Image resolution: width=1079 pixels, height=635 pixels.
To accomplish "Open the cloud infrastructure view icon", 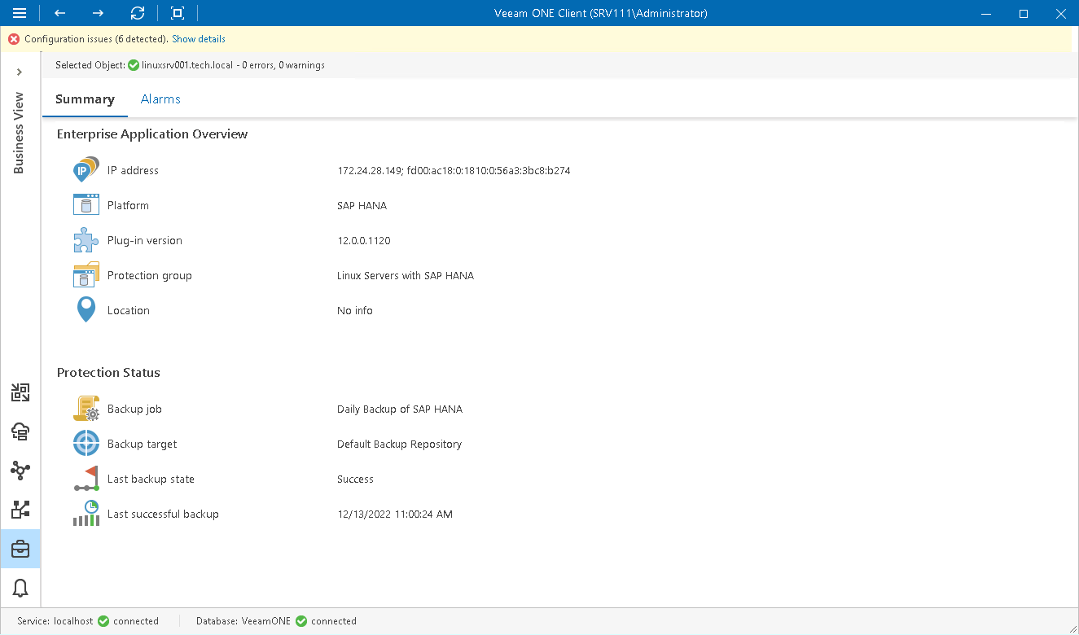I will [x=20, y=431].
